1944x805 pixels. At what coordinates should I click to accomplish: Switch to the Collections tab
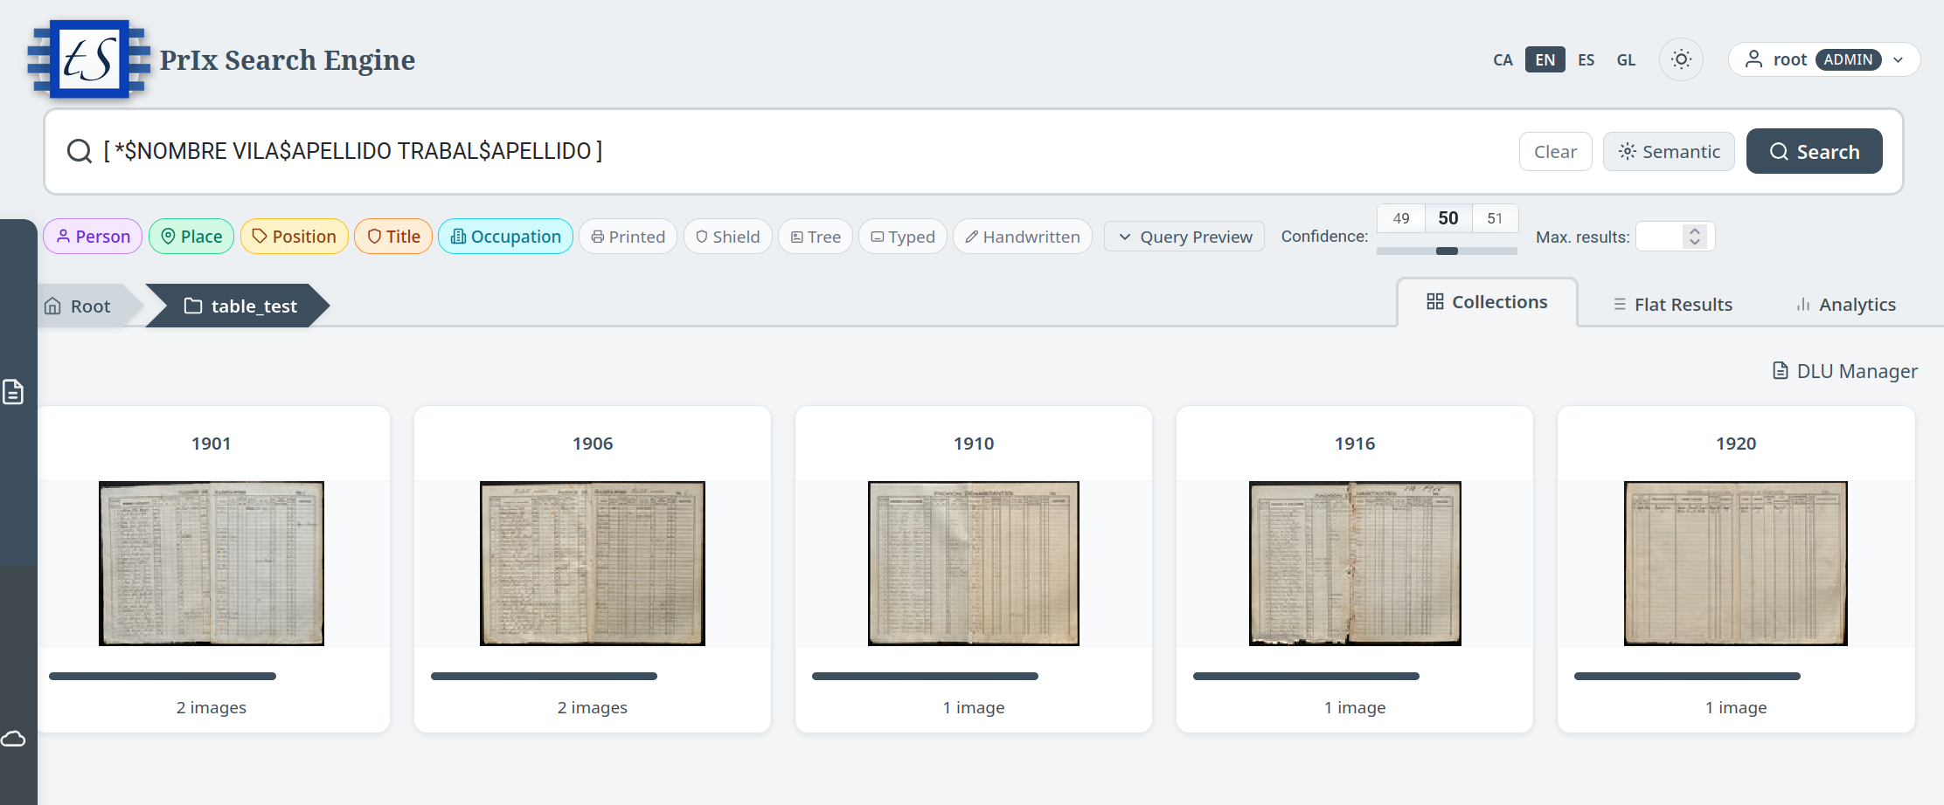click(x=1487, y=302)
